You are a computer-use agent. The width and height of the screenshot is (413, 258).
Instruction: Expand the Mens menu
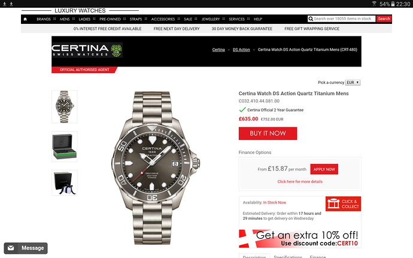65,19
